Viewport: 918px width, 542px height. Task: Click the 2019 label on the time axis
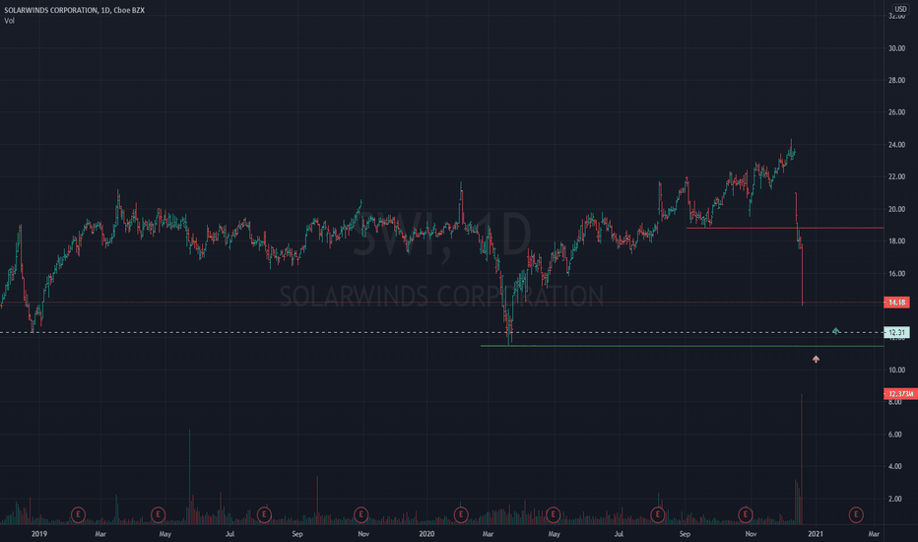coord(39,534)
